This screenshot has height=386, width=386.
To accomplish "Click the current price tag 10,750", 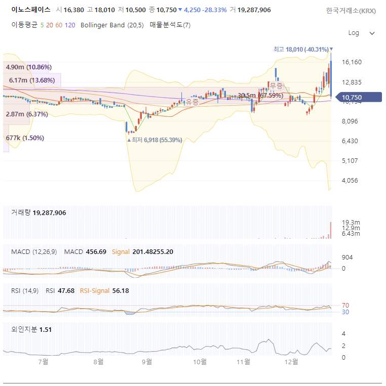I will (359, 97).
